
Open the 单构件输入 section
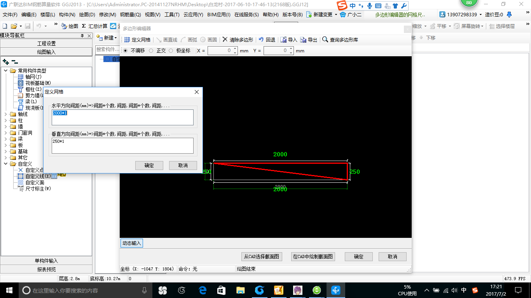(x=46, y=261)
